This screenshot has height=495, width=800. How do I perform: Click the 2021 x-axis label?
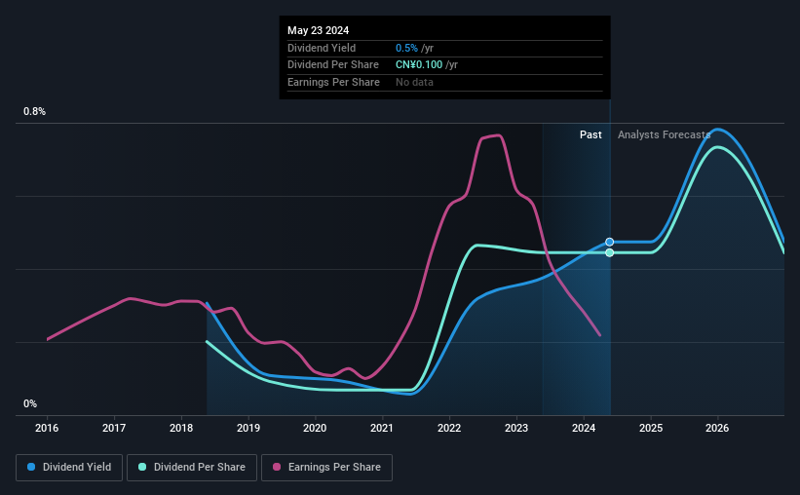click(x=382, y=428)
